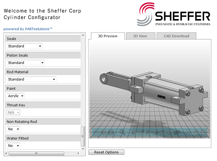Open the question mark help icon
The width and height of the screenshot is (217, 161).
click(x=196, y=132)
